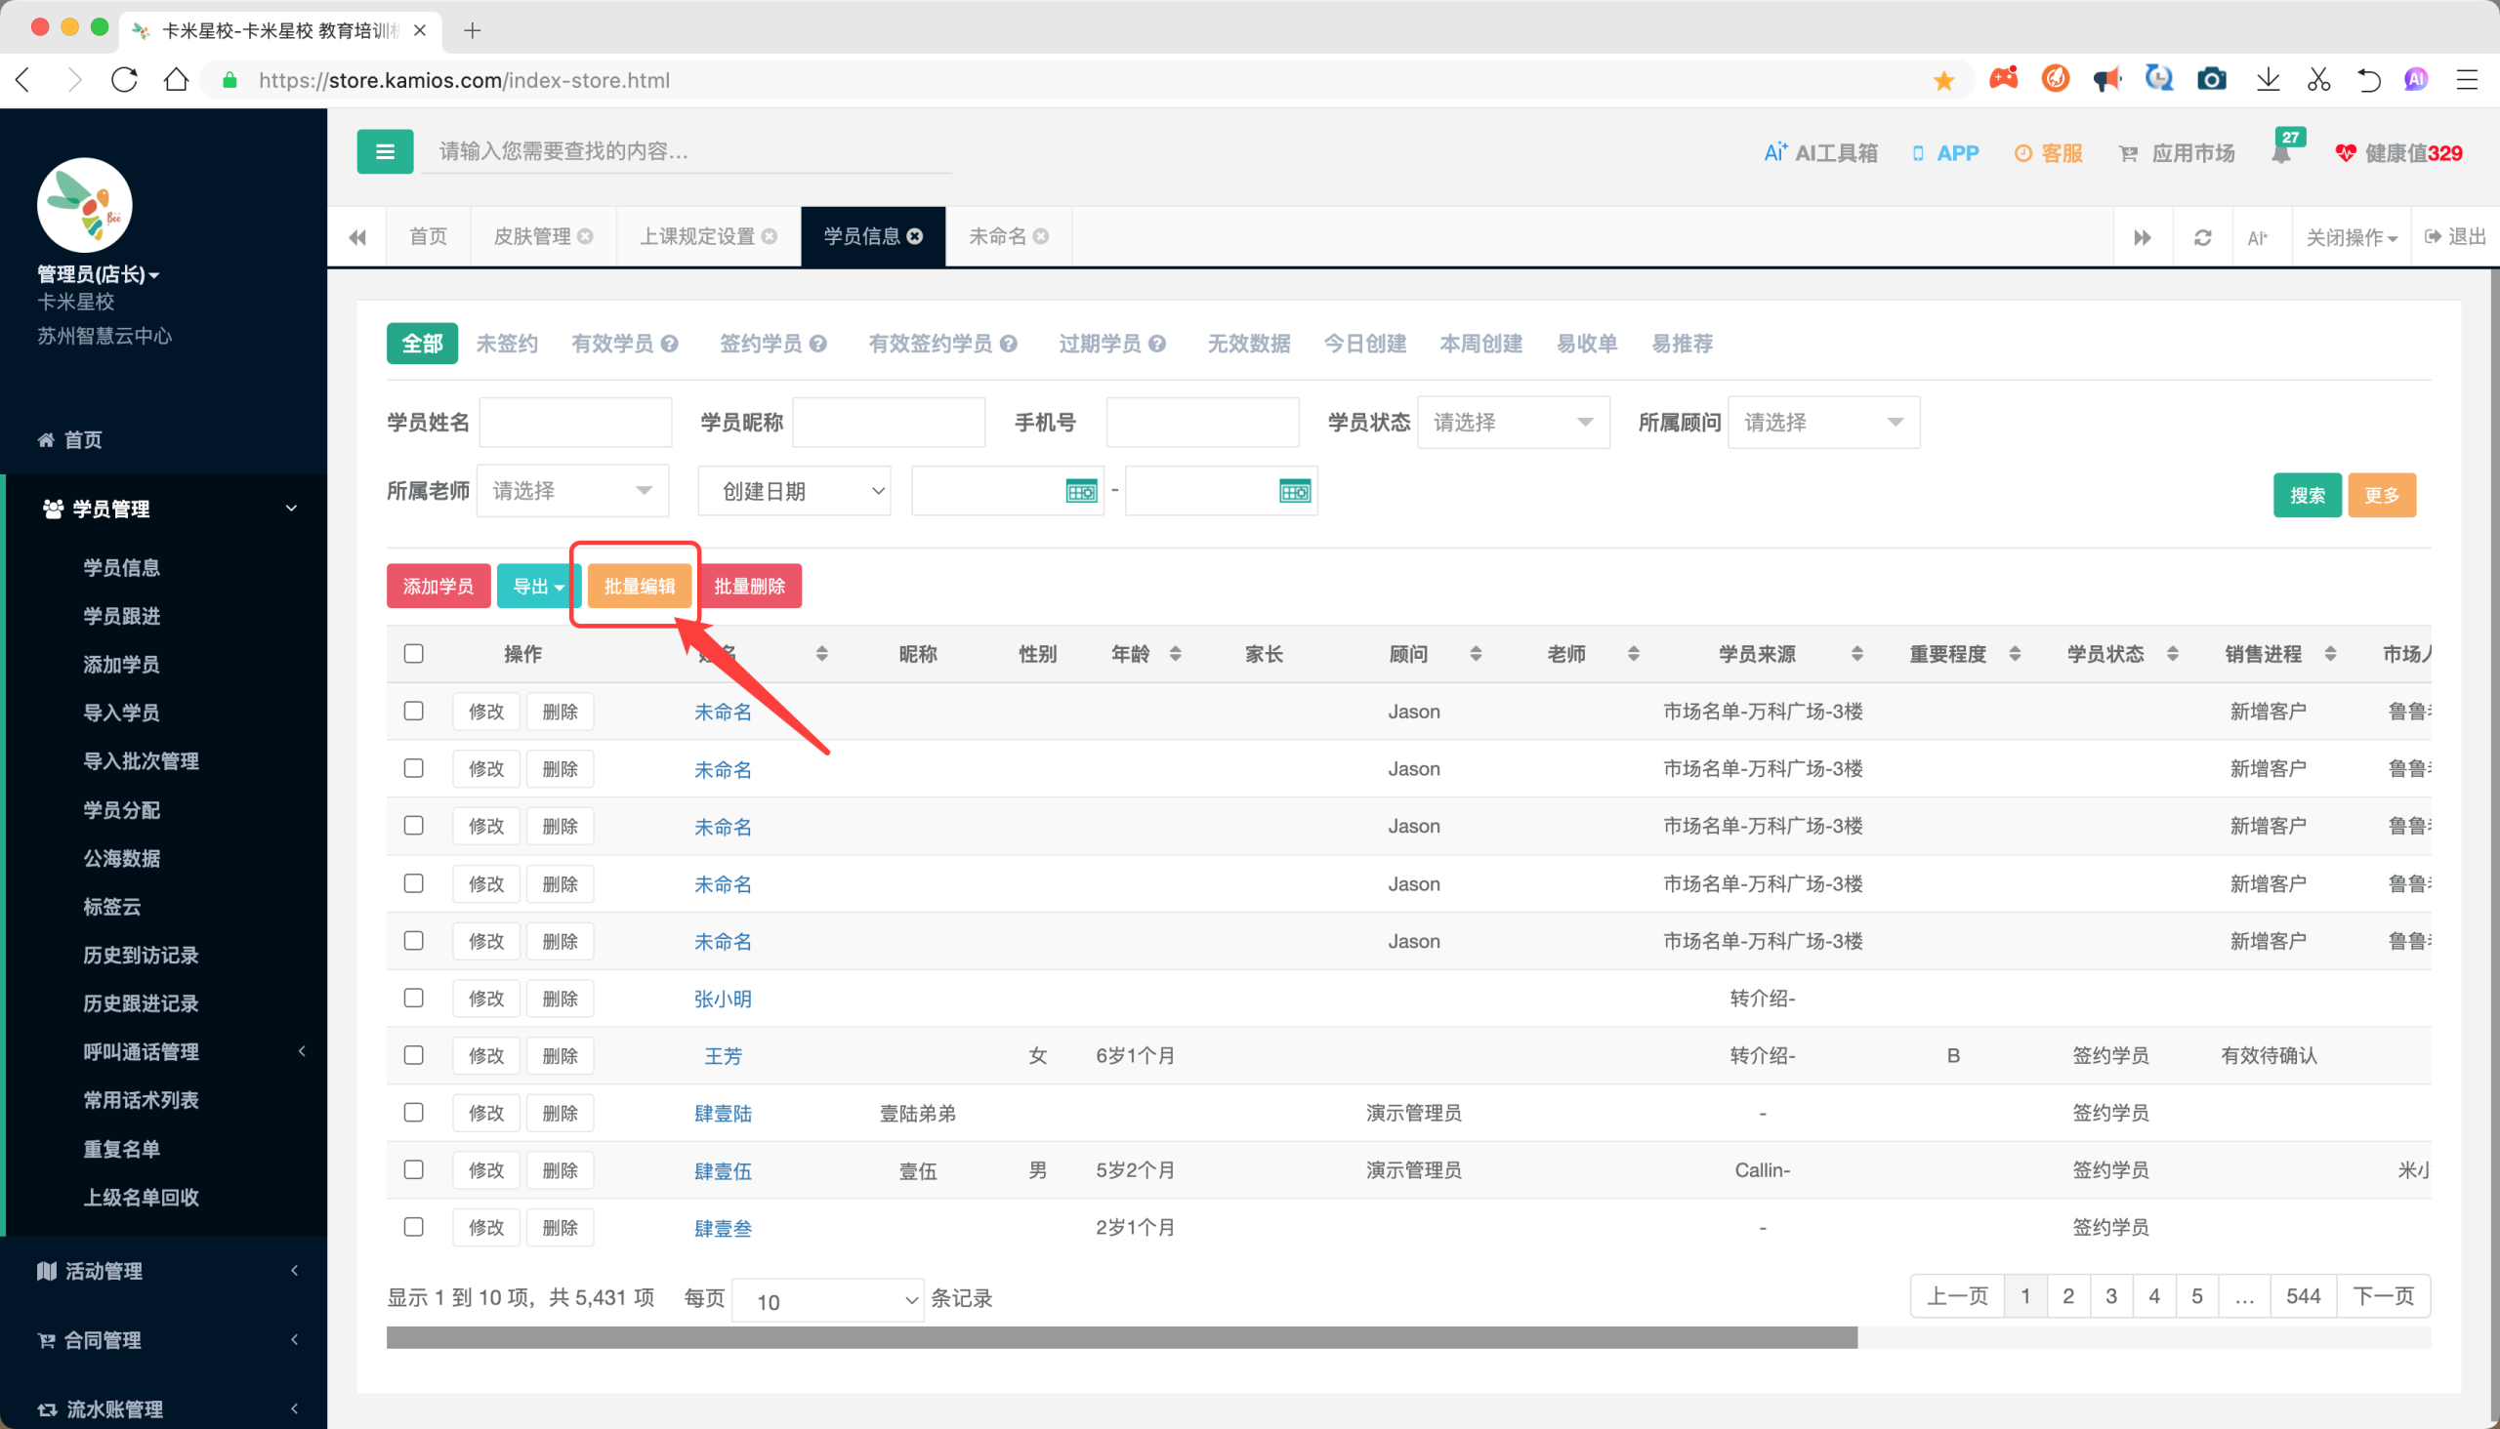Open student link 肆壹陆
This screenshot has height=1429, width=2500.
723,1113
